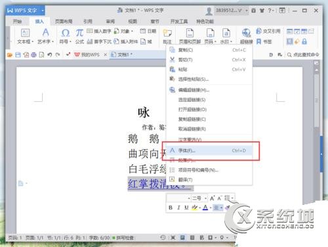Open header and footer (页眉和页脚)
Image resolution: width=328 pixels, height=247 pixels.
[x=190, y=36]
